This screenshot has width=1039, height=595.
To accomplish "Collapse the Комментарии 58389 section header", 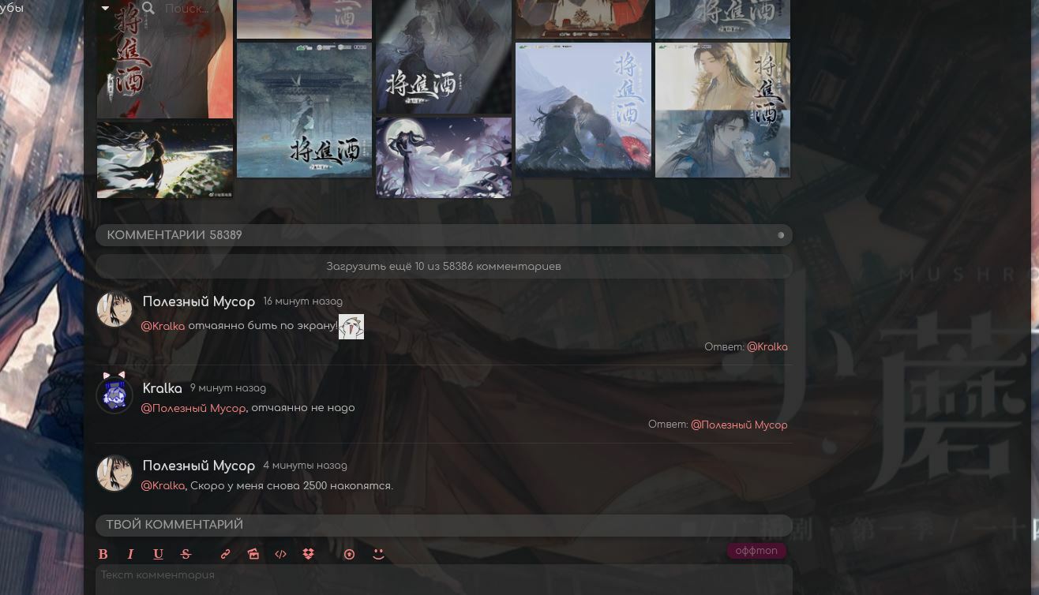I will tap(780, 235).
